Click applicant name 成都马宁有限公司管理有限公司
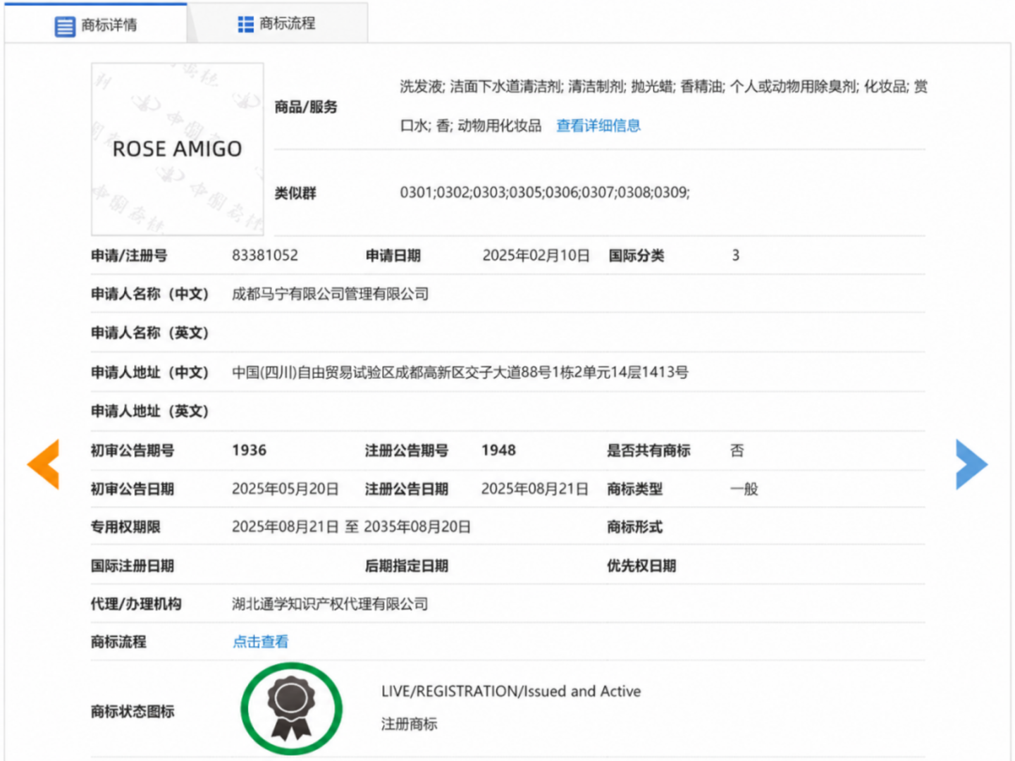The height and width of the screenshot is (761, 1015). [x=330, y=294]
